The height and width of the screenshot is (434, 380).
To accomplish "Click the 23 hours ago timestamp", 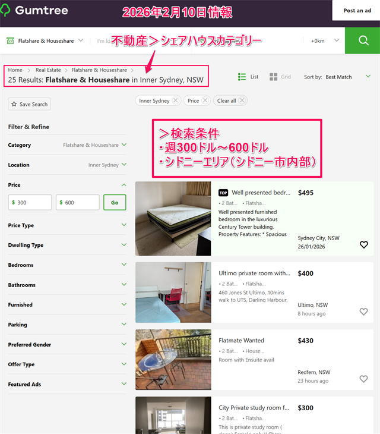I will (x=313, y=381).
